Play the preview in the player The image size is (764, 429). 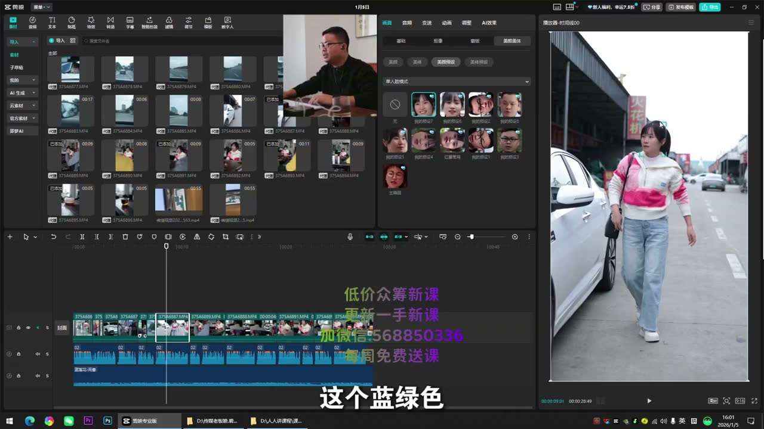[649, 401]
